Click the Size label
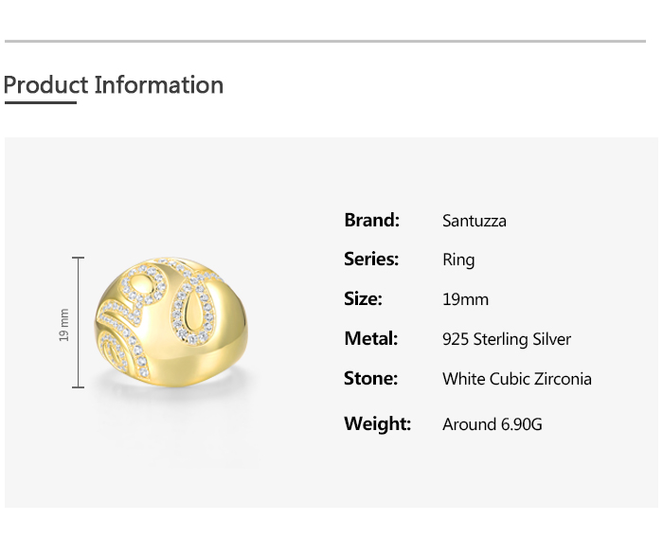663x557 pixels. pyautogui.click(x=363, y=299)
